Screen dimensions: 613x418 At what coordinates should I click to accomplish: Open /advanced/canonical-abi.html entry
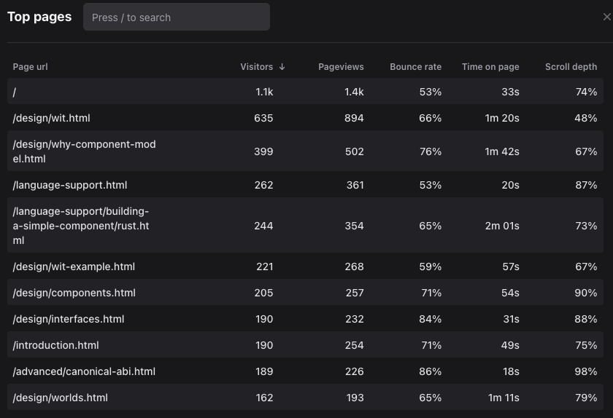point(84,371)
